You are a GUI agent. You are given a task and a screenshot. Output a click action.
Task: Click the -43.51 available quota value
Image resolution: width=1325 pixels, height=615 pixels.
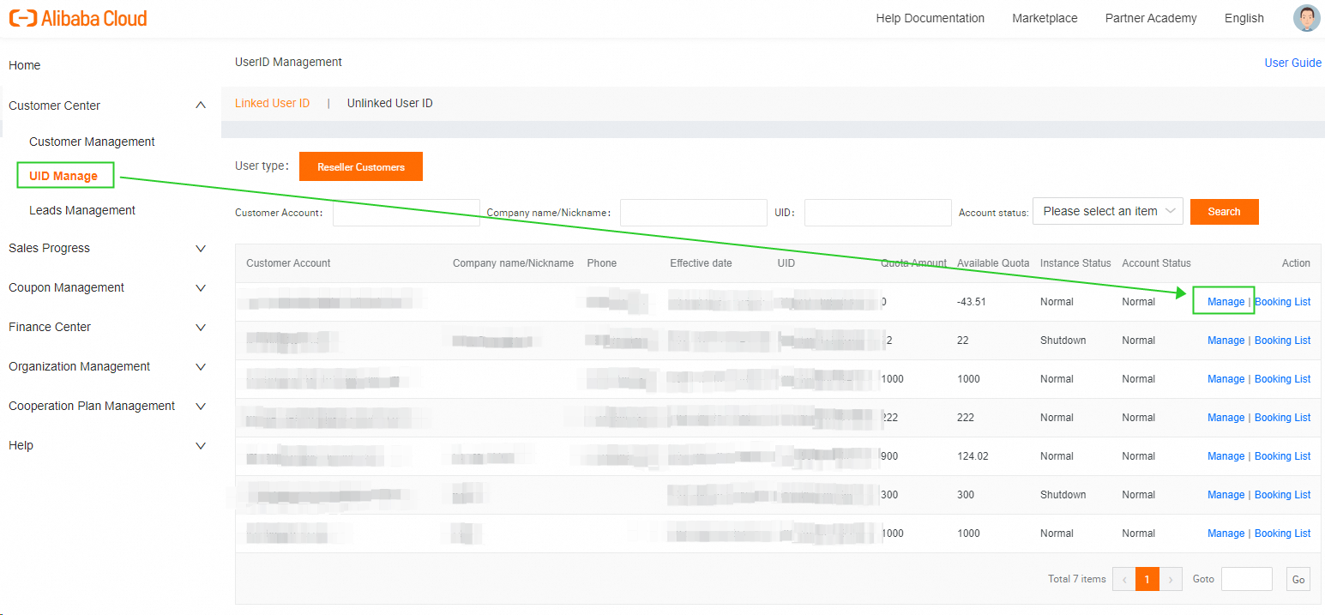pos(972,302)
